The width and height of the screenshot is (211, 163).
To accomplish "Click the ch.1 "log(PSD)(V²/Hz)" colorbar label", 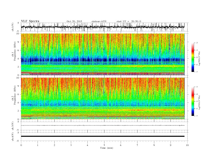I will click(199, 58).
